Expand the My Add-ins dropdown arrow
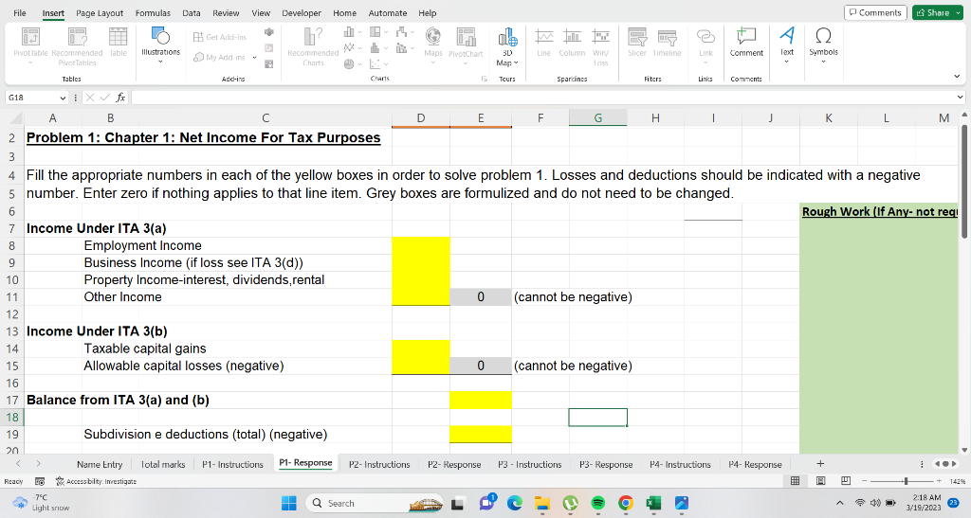This screenshot has height=518, width=971. (254, 58)
